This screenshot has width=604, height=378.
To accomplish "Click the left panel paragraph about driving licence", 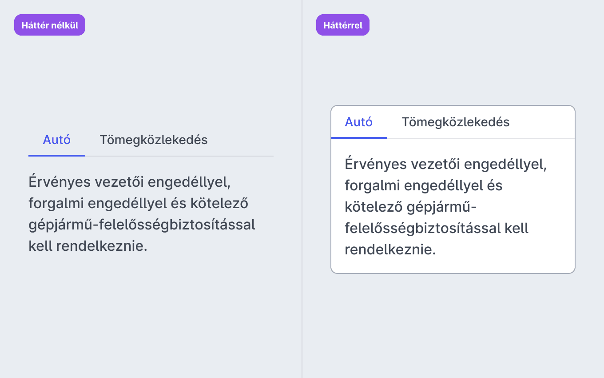I will click(x=142, y=214).
